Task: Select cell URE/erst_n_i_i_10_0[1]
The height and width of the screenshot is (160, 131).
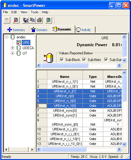Action: tap(65, 144)
